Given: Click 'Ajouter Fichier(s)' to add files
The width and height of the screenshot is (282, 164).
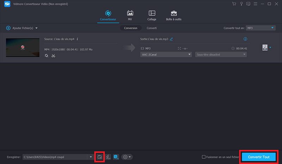Looking at the screenshot, I should [x=22, y=28].
